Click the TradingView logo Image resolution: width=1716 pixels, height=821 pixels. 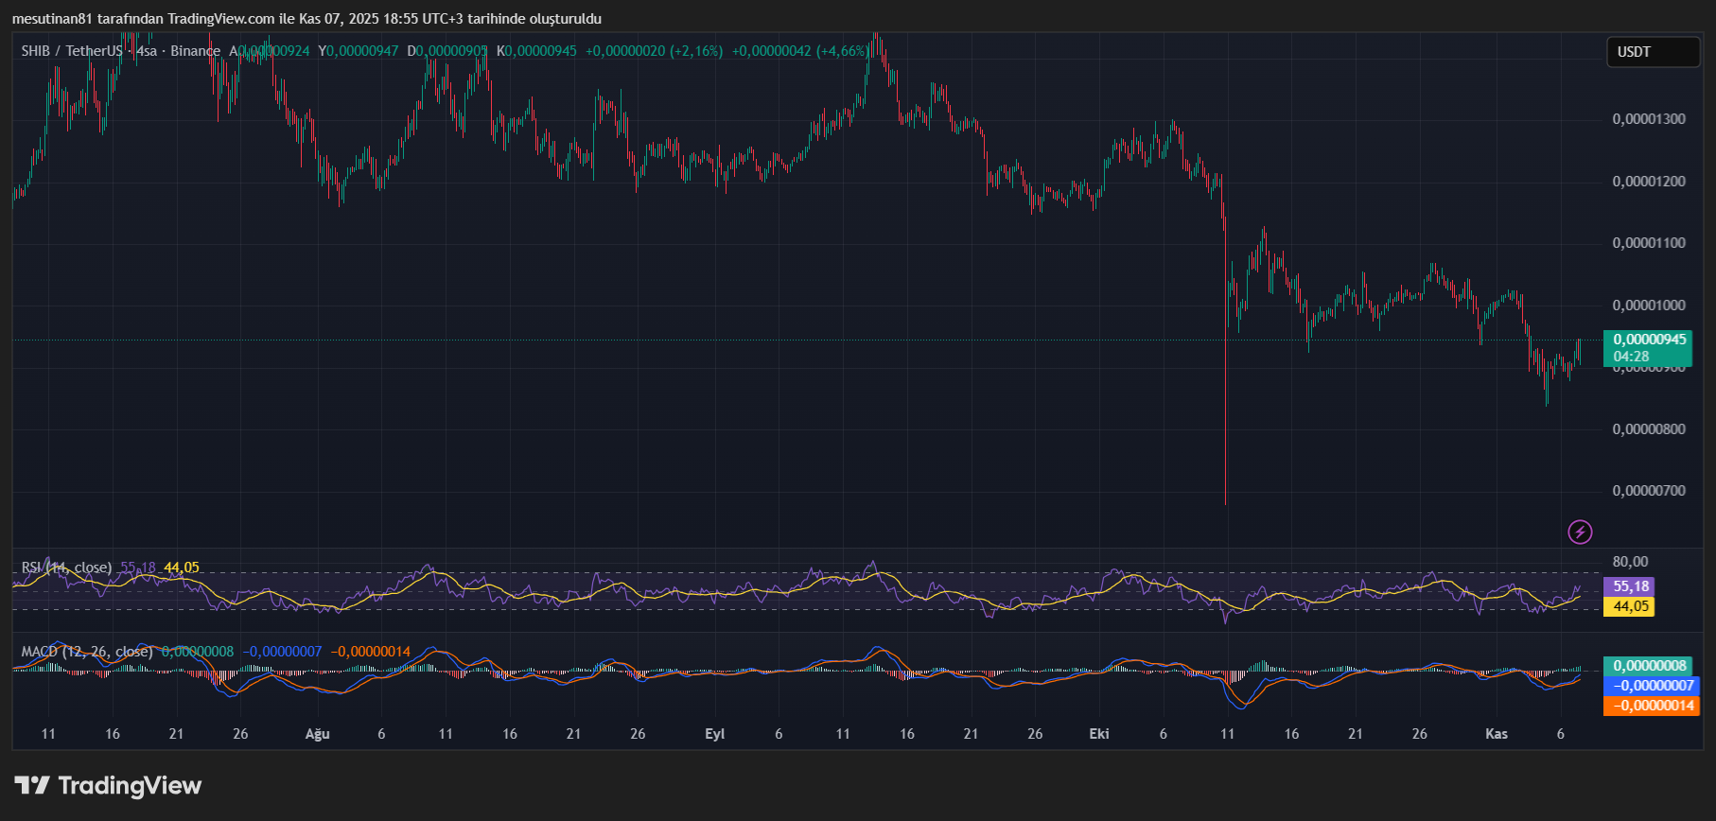pos(109,786)
